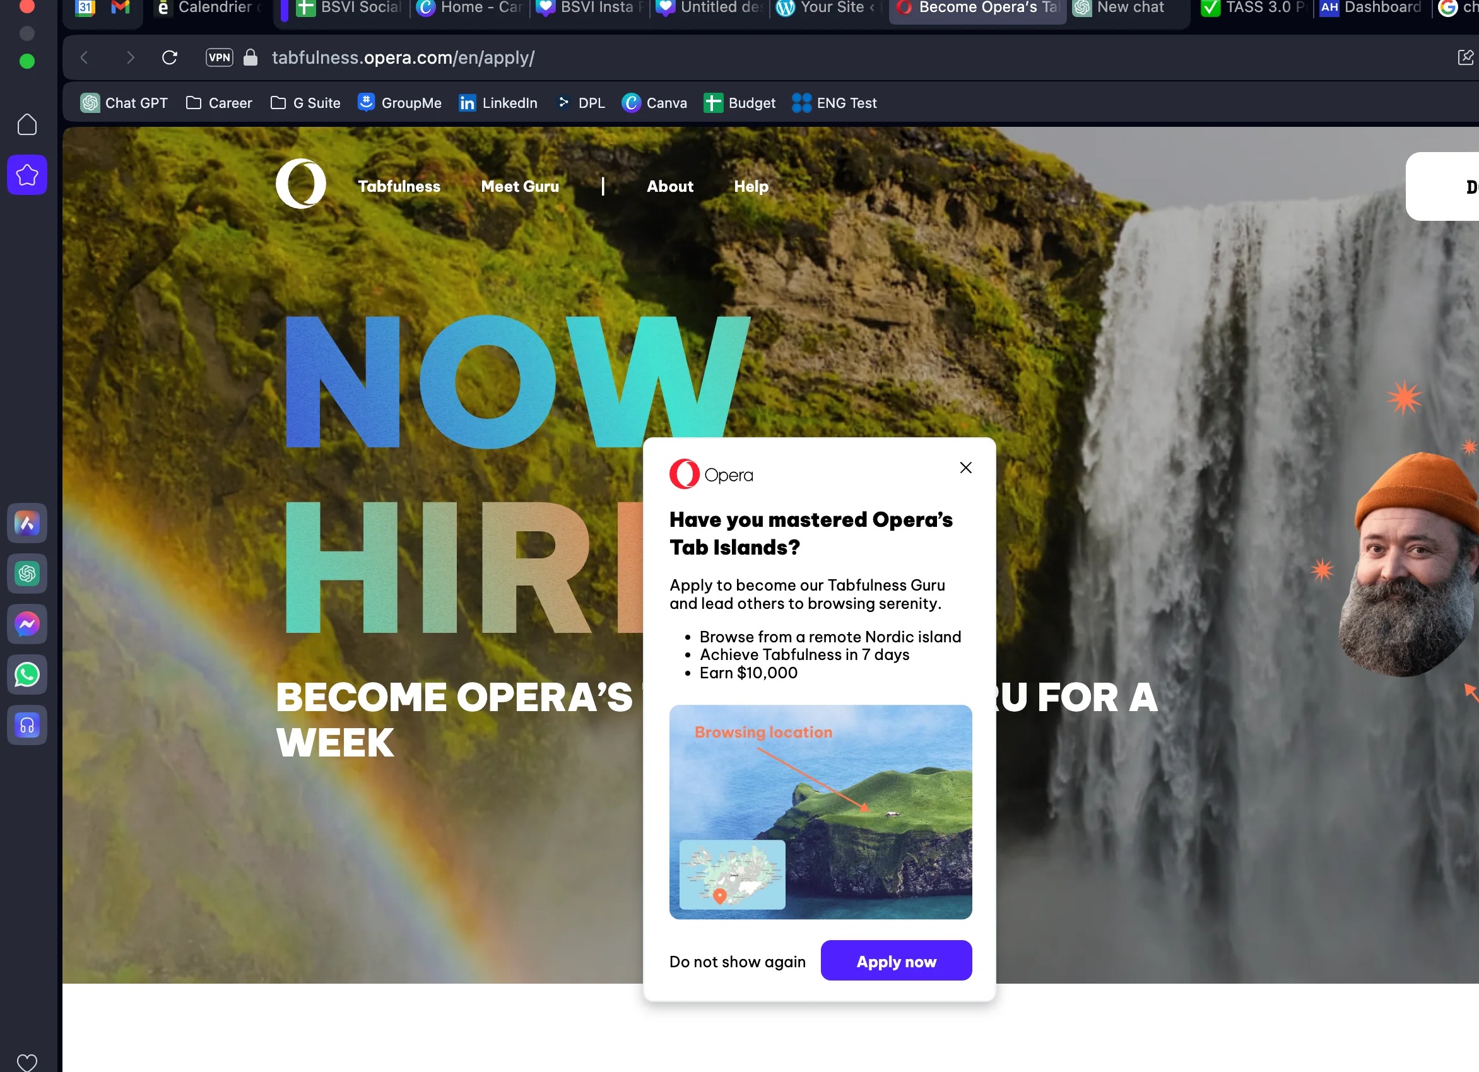This screenshot has height=1072, width=1479.
Task: View site security via the lock icon
Action: 250,57
